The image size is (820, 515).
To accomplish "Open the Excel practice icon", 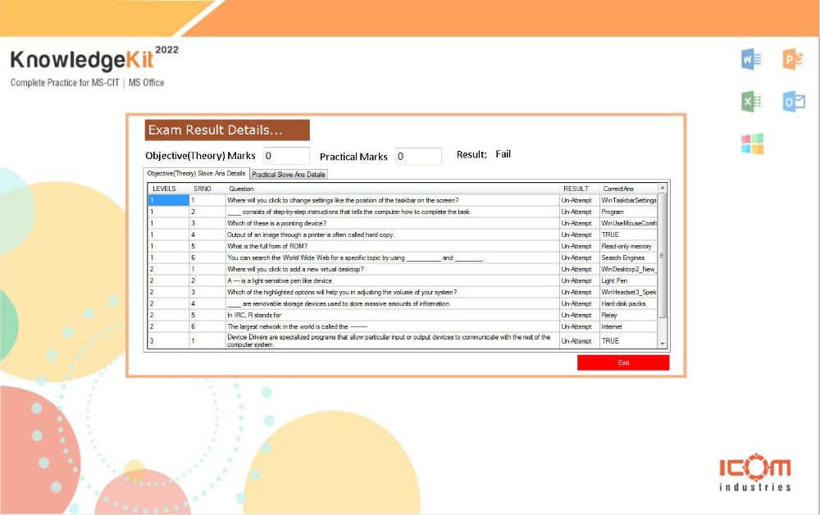I will pyautogui.click(x=751, y=101).
